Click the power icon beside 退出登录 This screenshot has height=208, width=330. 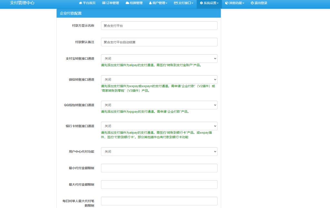pos(252,3)
